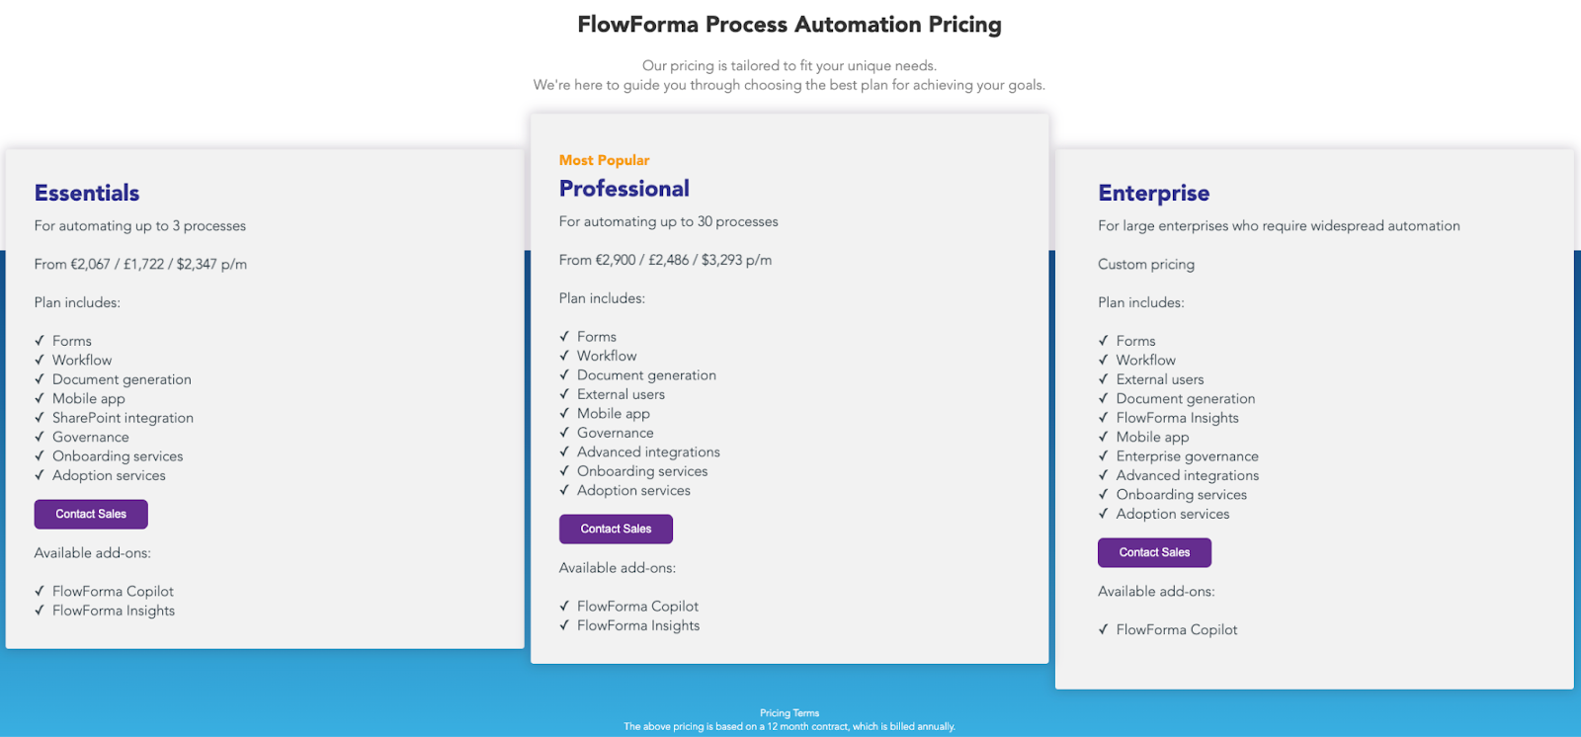Click the Custom pricing text

1146,265
